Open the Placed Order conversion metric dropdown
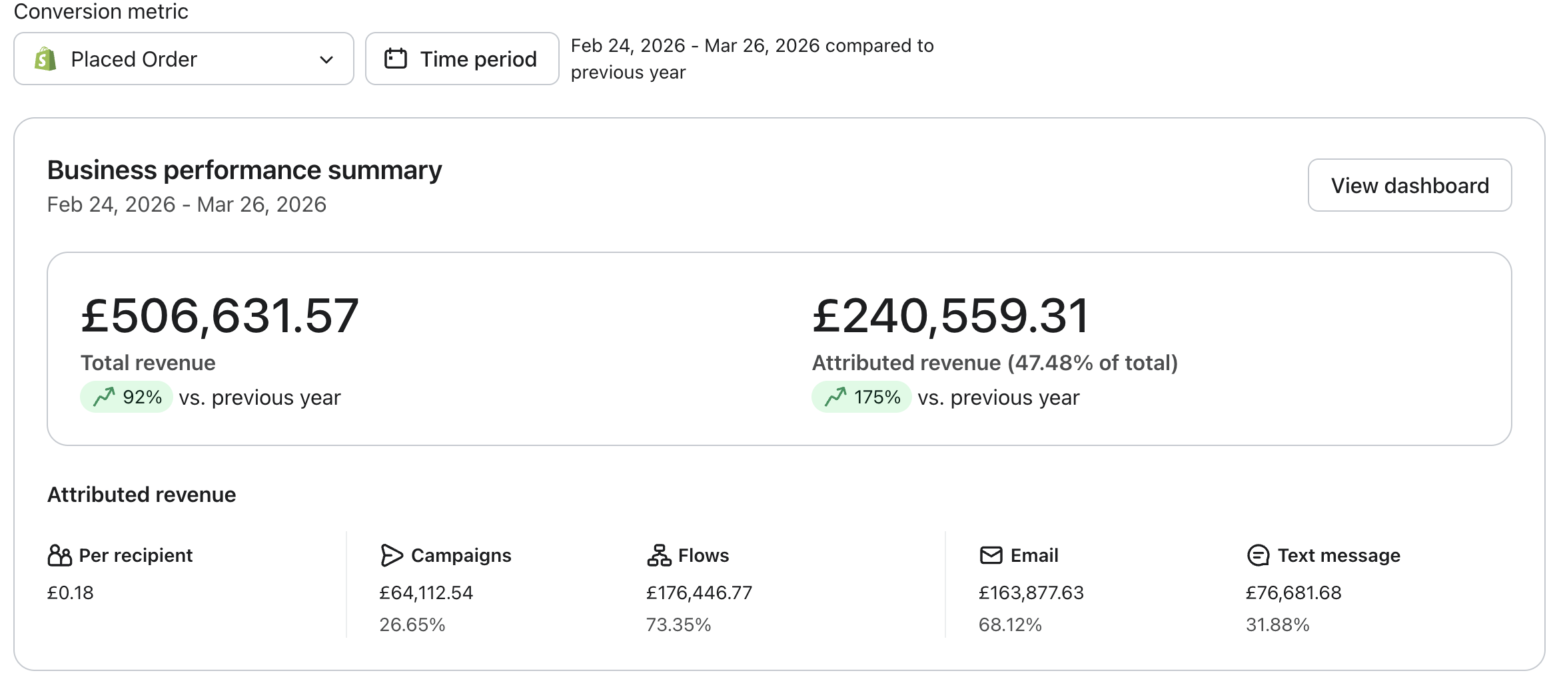Image resolution: width=1555 pixels, height=687 pixels. (184, 59)
